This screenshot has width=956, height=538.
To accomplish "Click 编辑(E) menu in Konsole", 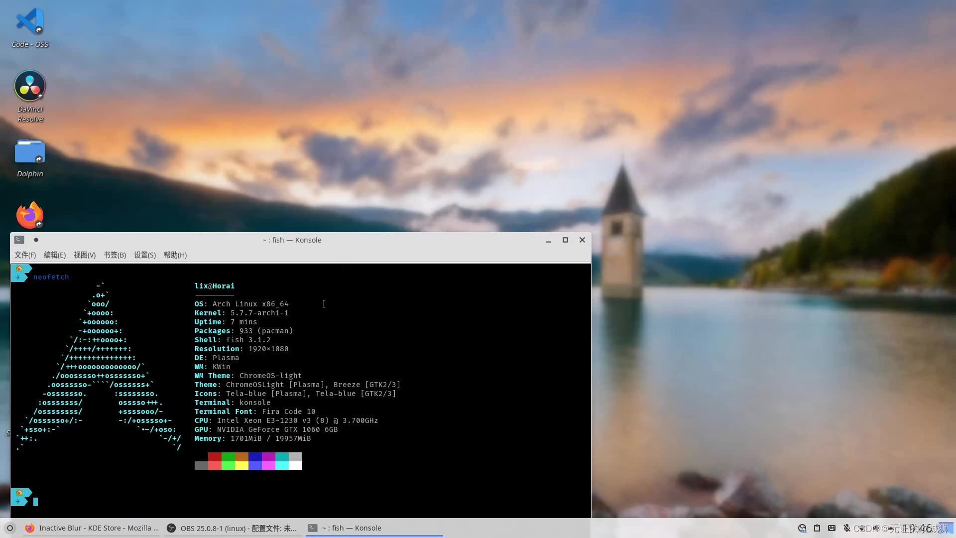I will (x=54, y=254).
